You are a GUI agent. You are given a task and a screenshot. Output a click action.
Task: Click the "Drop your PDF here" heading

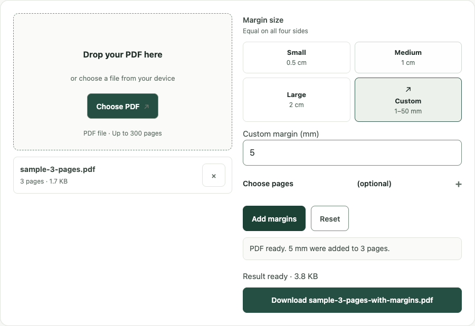click(122, 54)
